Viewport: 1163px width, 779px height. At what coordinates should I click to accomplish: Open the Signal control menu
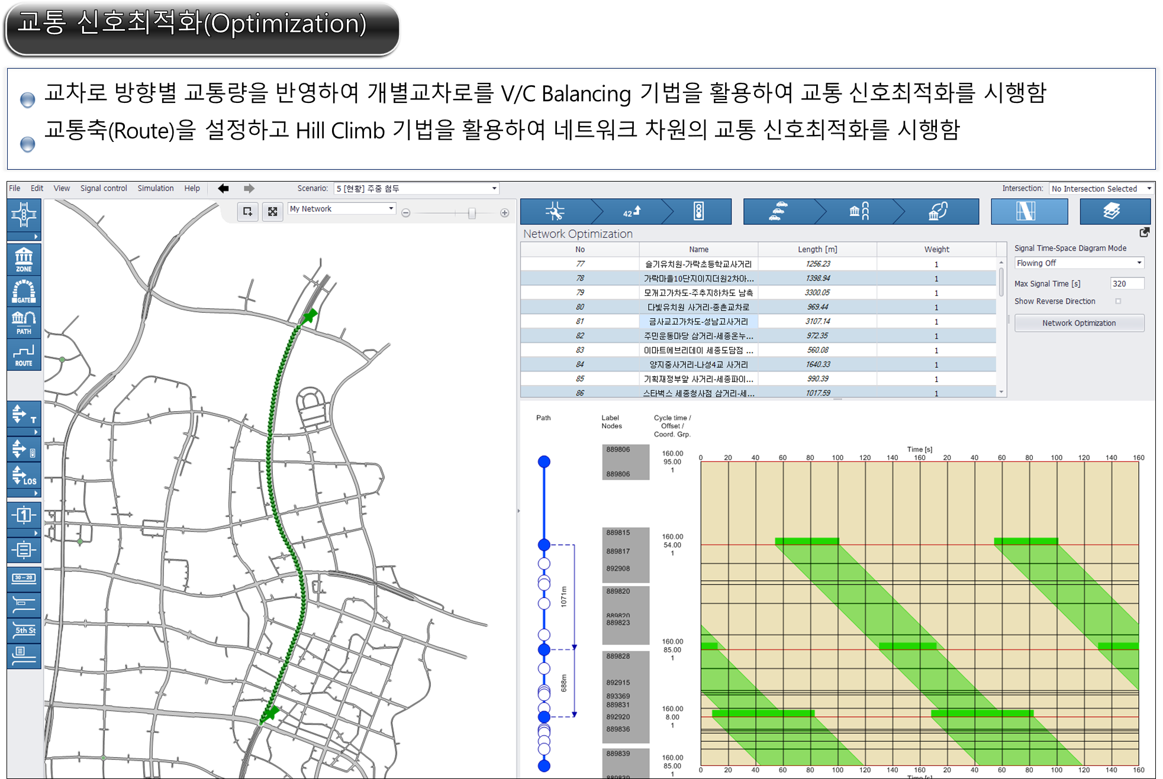[104, 188]
